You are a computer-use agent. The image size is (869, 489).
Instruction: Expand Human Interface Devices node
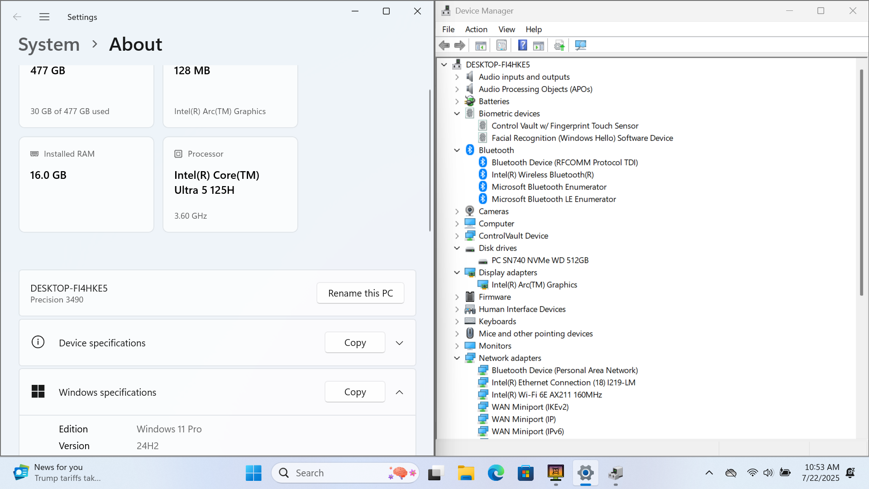pos(457,309)
